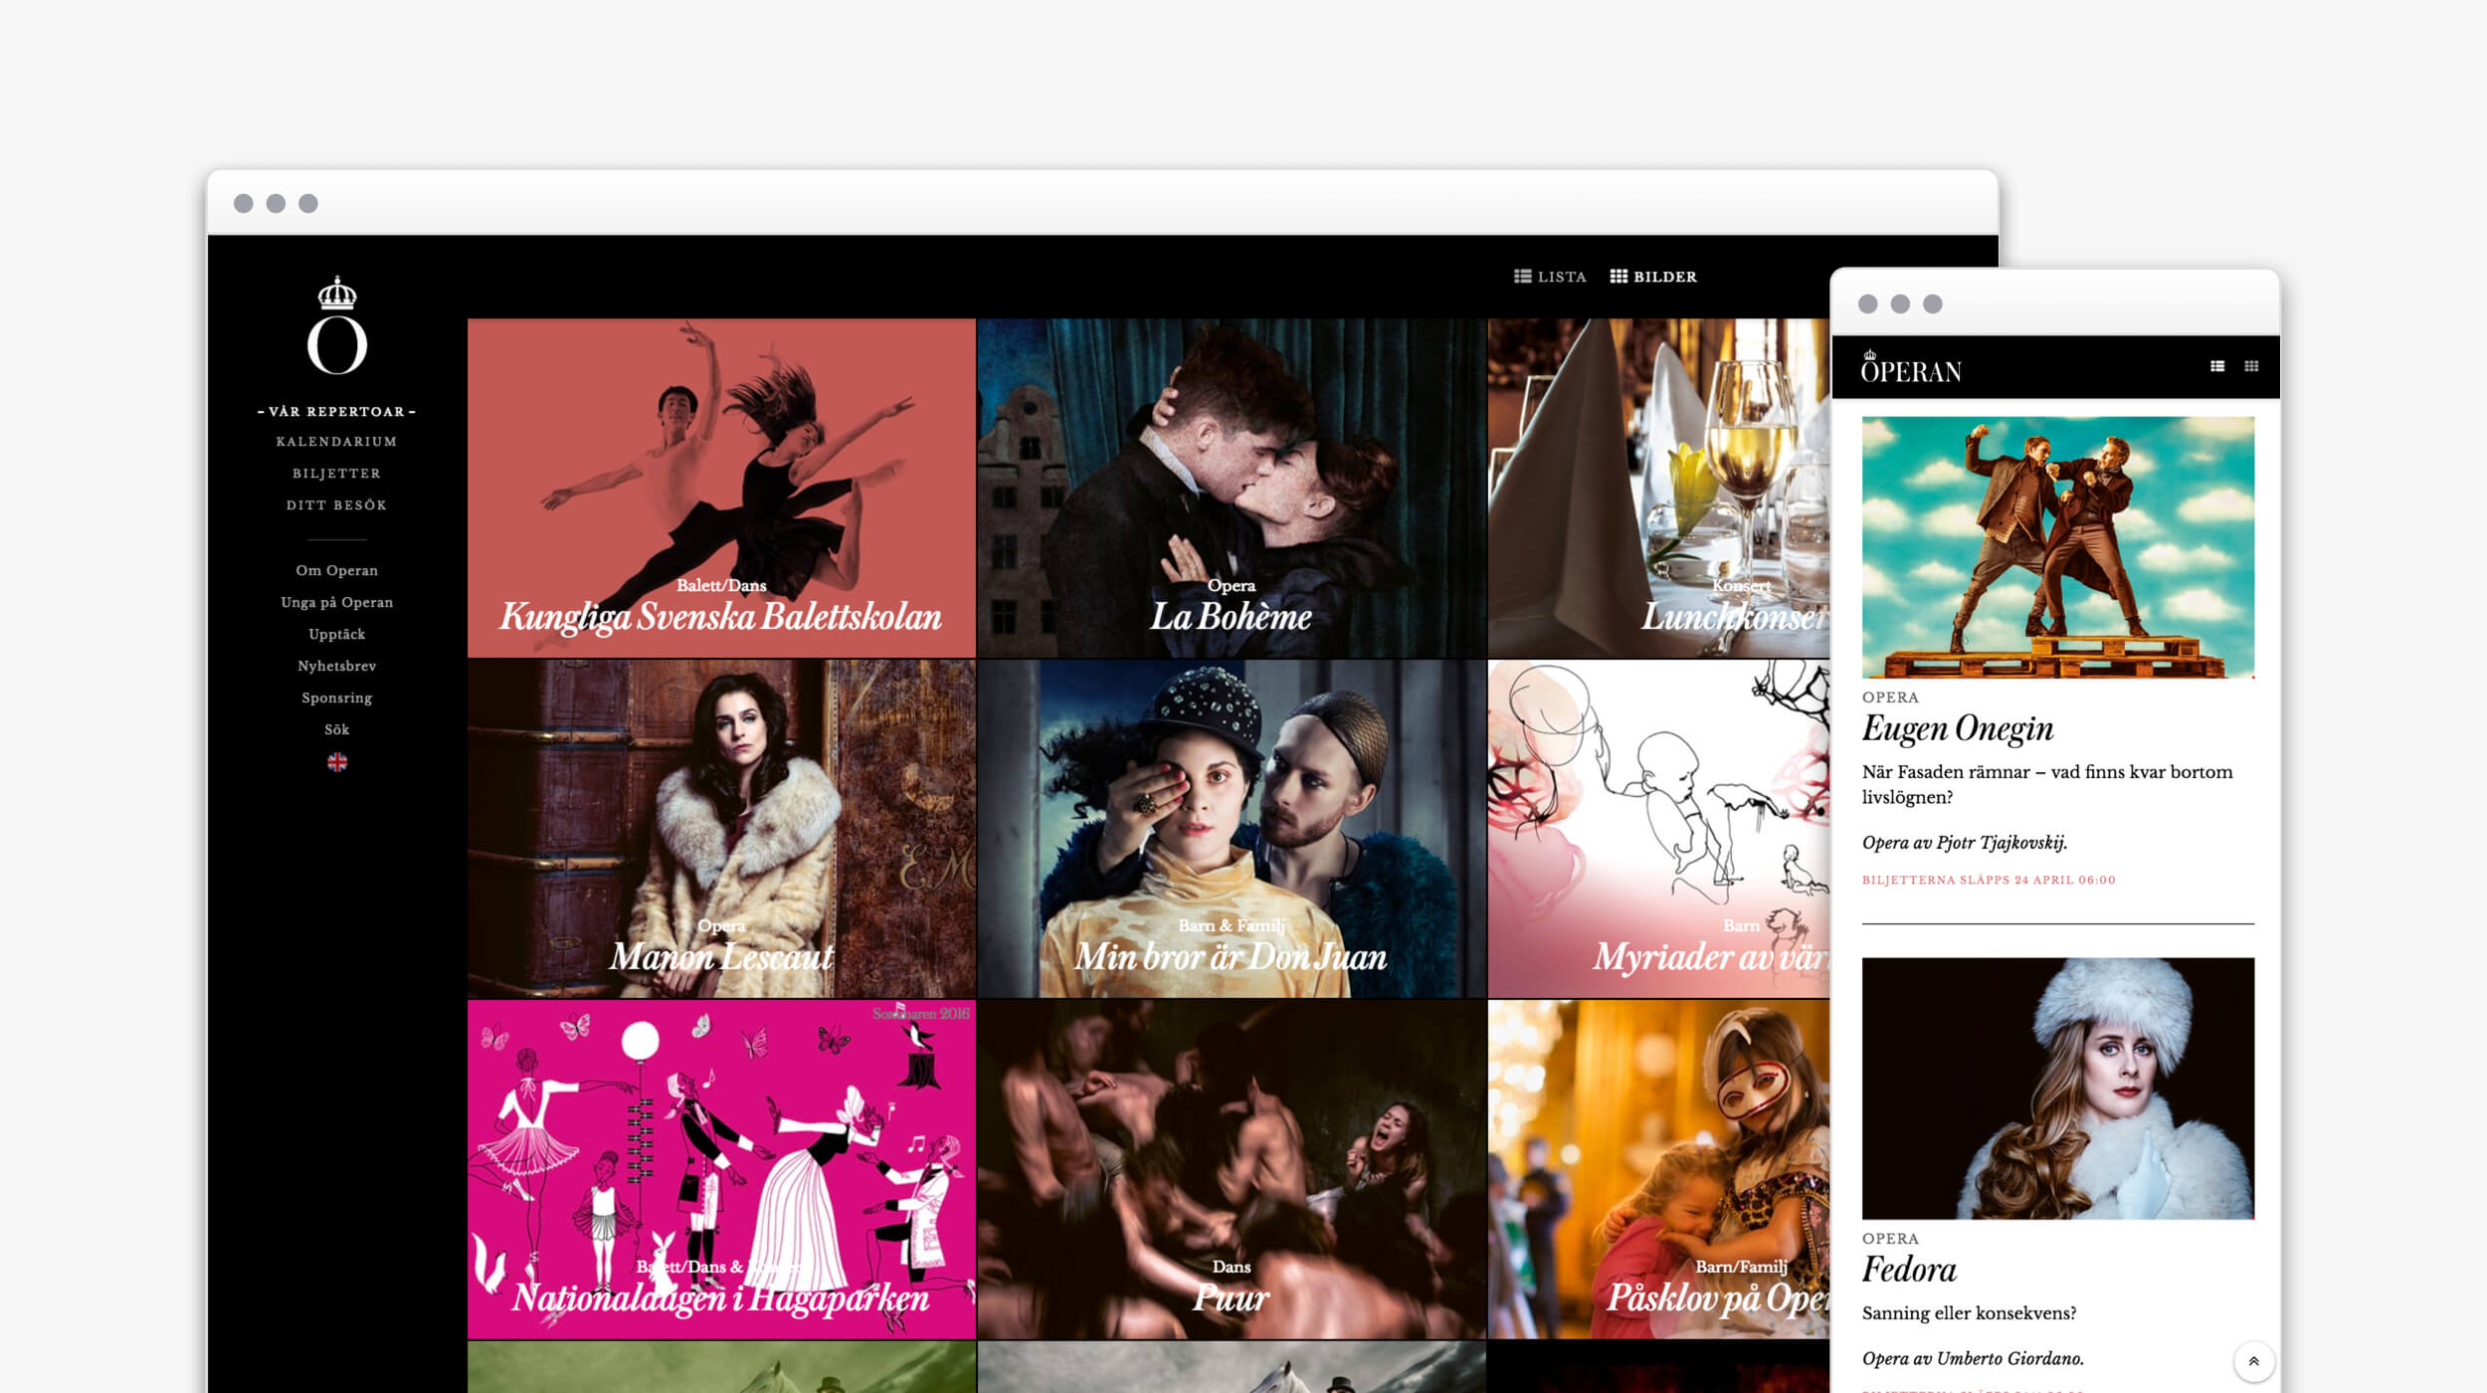Open the Kalendarium menu item
The height and width of the screenshot is (1393, 2487).
pos(336,441)
